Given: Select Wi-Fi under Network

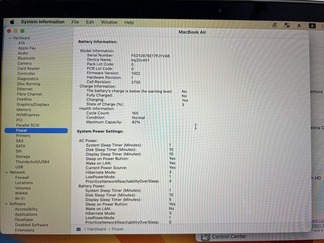Looking at the screenshot, I should (20, 198).
